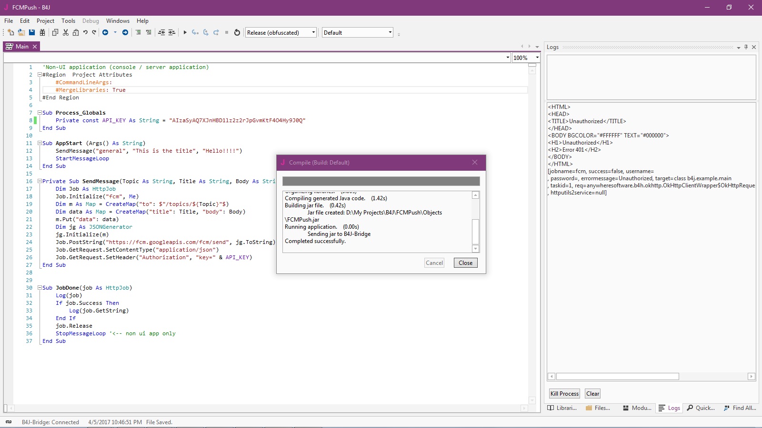This screenshot has width=762, height=428.
Task: Collapse the Project Attributes region
Action: point(40,75)
